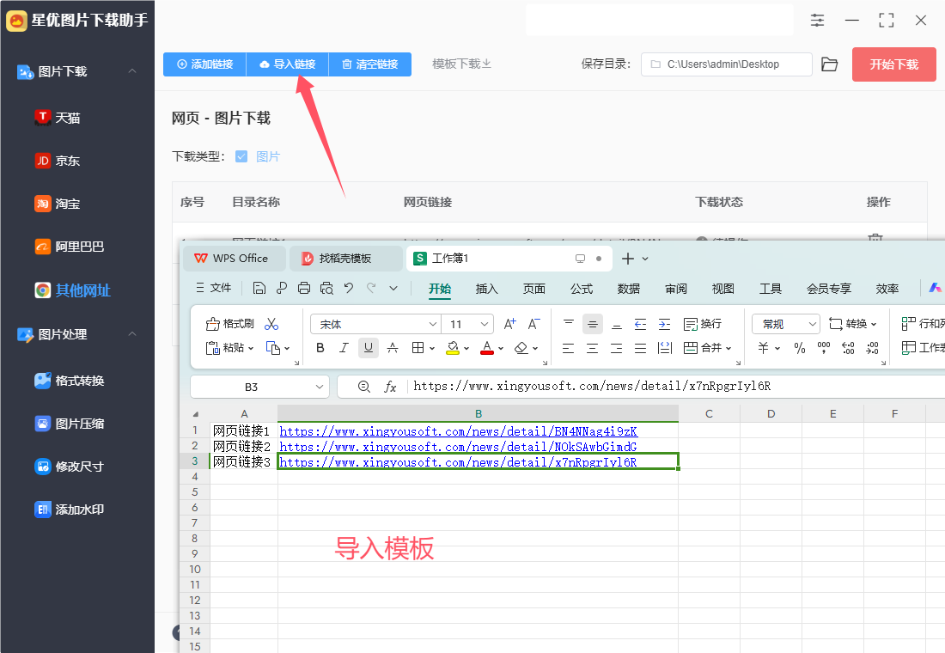Open 添加水印 image tool
Screen dimensions: 945x653
[x=70, y=510]
